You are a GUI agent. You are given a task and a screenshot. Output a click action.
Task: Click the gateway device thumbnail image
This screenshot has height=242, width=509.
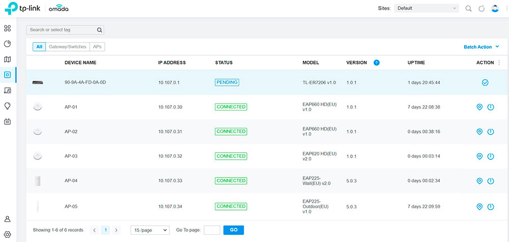(38, 83)
